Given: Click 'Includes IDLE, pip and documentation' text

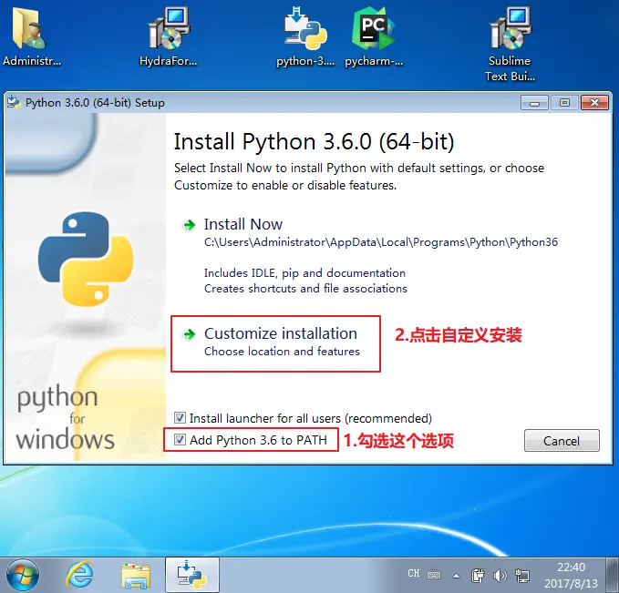Looking at the screenshot, I should 304,272.
